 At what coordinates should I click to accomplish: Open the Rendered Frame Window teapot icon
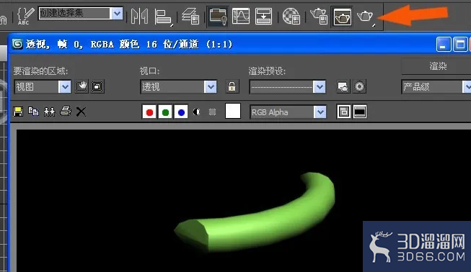pos(342,17)
